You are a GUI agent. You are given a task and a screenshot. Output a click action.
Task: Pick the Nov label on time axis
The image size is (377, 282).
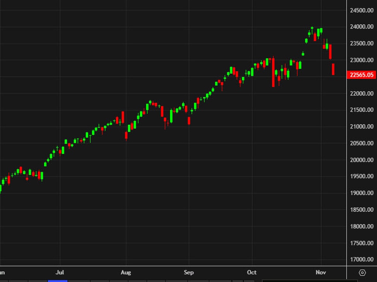click(321, 272)
